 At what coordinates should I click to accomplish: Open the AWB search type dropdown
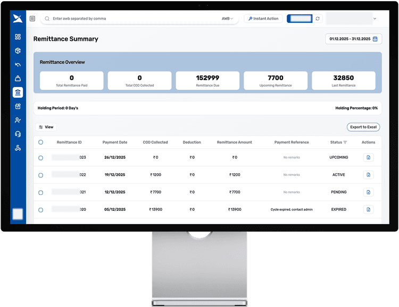(227, 19)
